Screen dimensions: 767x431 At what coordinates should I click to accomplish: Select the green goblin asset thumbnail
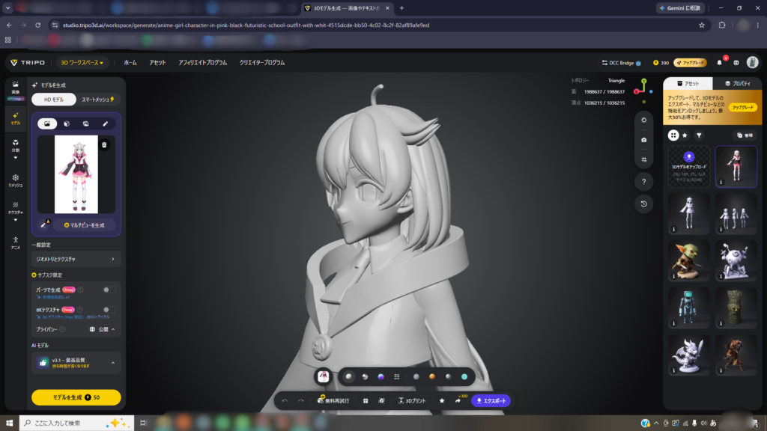[689, 260]
